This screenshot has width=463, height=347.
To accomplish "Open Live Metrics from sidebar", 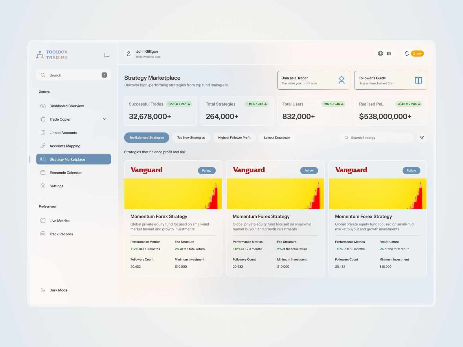I will pyautogui.click(x=59, y=221).
